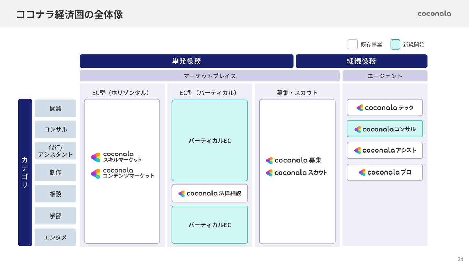Screen dimensions: 469x264
Task: Select the 単発役務 header tab
Action: click(x=187, y=61)
